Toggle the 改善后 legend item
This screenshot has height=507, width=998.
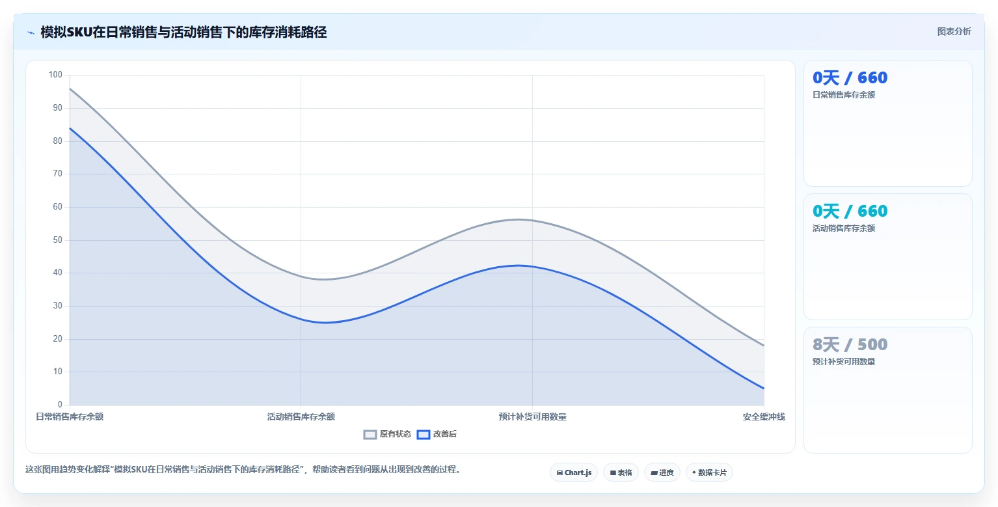437,434
